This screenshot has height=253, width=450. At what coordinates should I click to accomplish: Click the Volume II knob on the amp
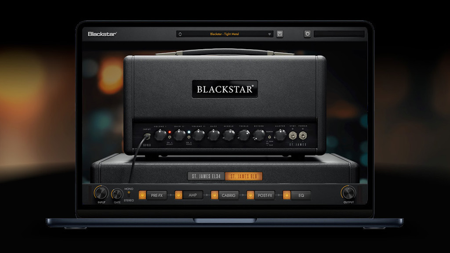(199, 135)
